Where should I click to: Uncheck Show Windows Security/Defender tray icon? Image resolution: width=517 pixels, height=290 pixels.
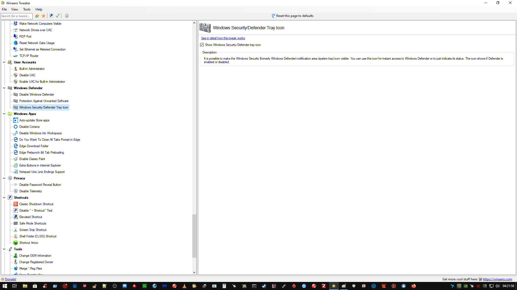202,45
